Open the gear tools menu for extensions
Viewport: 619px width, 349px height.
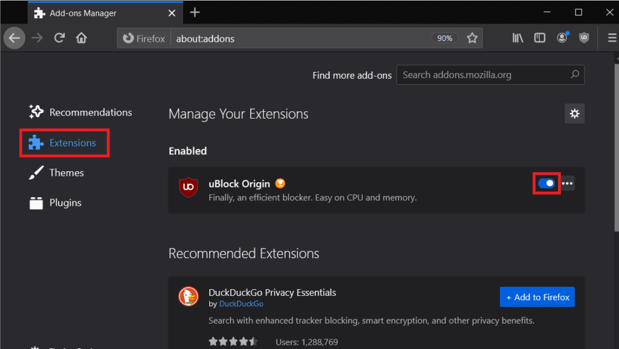pos(574,114)
